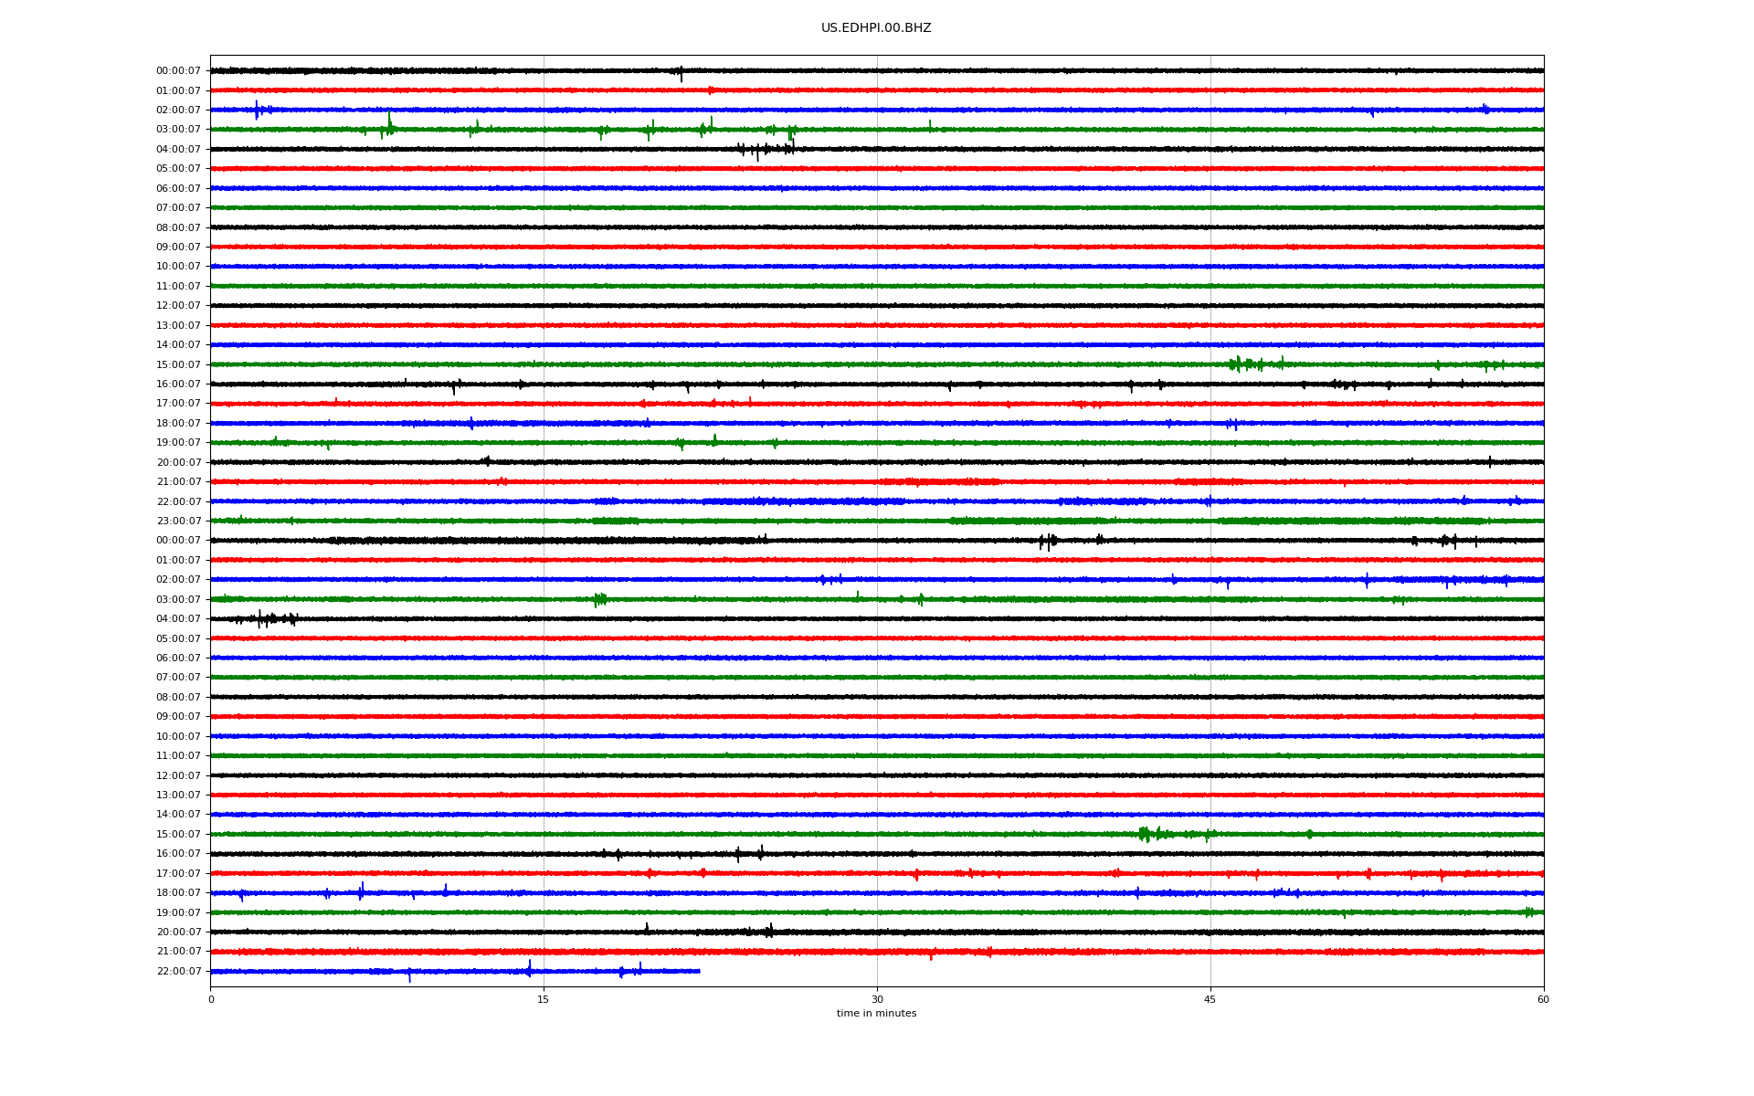Click the second 04:00:07 row label
This screenshot has height=1096, width=1754.
point(178,619)
